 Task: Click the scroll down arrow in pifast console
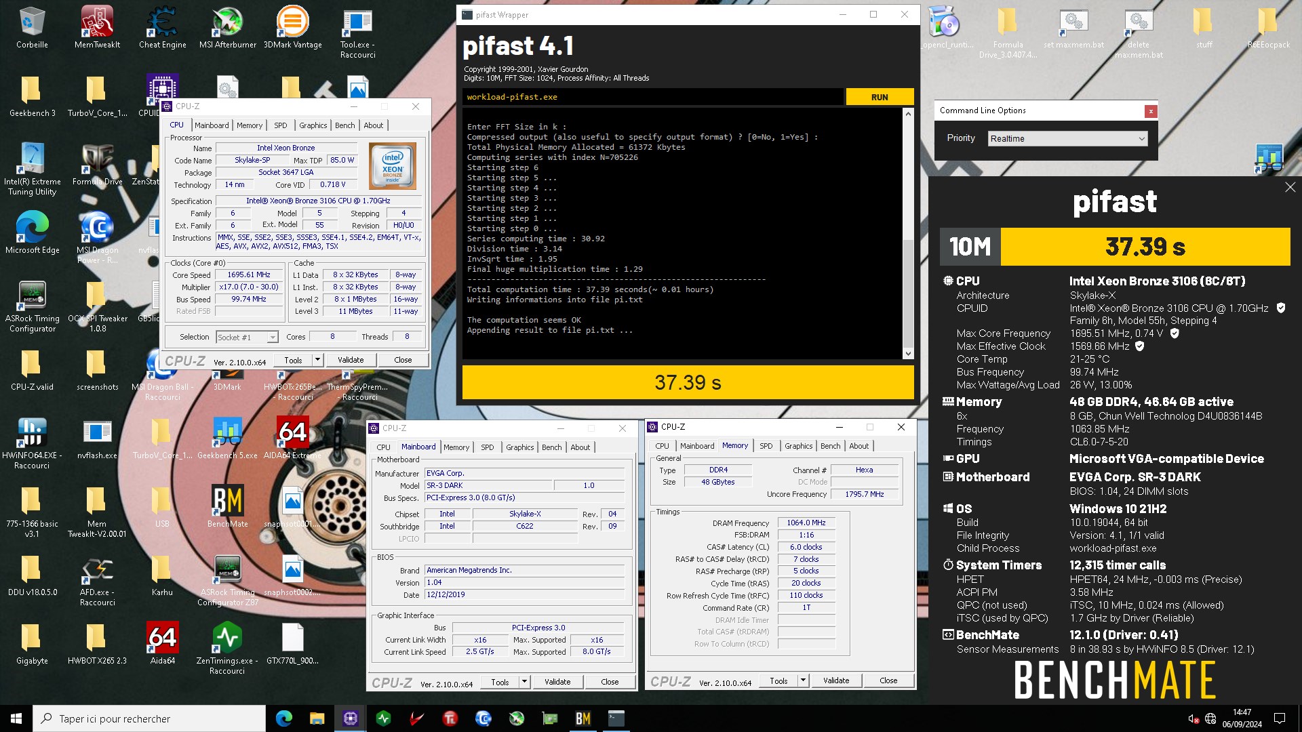[x=908, y=353]
